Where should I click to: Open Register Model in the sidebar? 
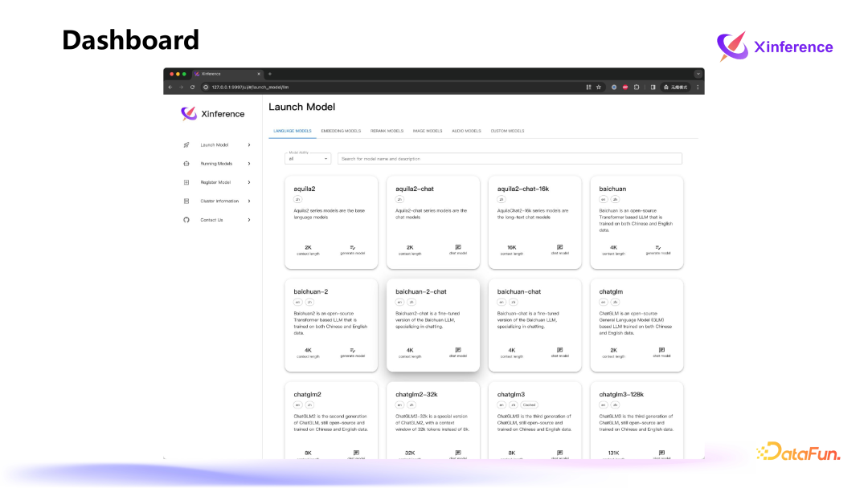click(x=217, y=182)
